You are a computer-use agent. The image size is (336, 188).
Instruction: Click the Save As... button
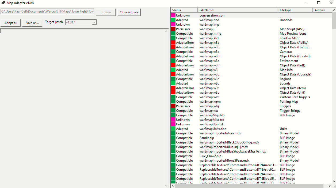click(32, 23)
